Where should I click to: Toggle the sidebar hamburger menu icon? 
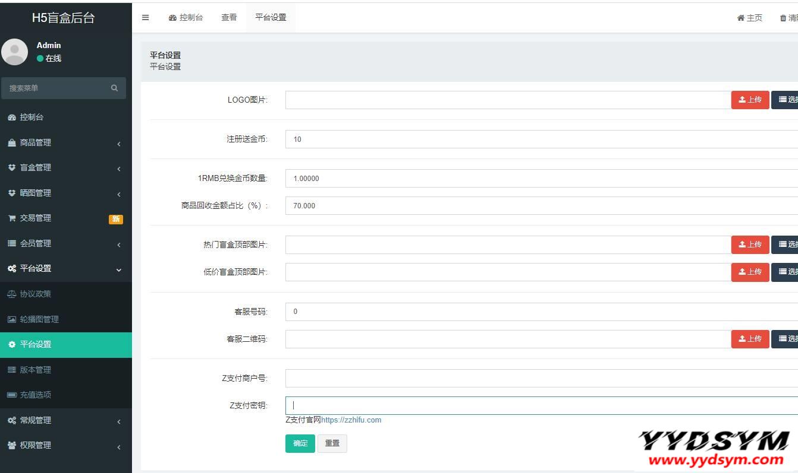(145, 17)
